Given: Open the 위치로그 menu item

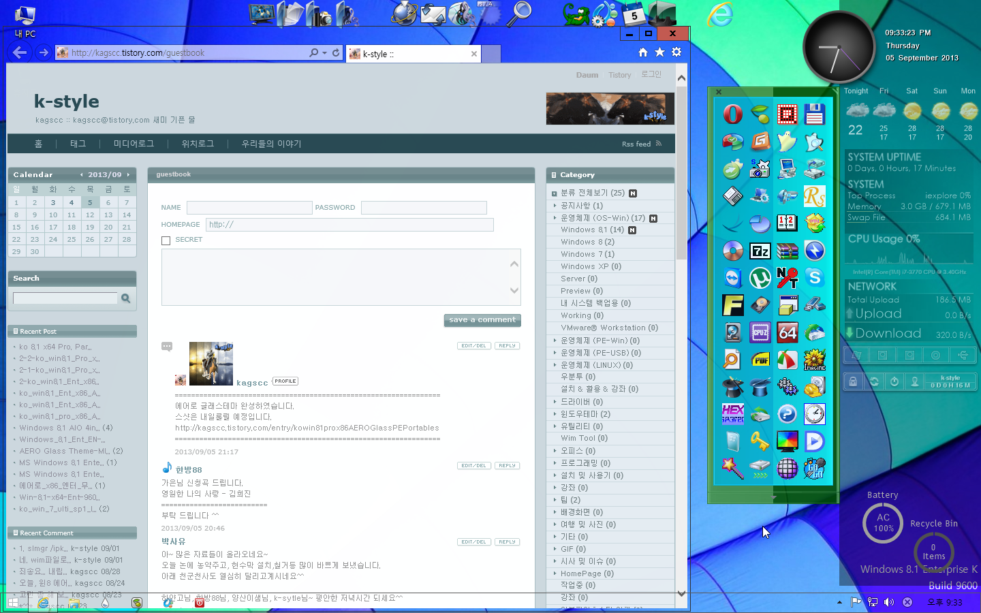Looking at the screenshot, I should pos(198,144).
